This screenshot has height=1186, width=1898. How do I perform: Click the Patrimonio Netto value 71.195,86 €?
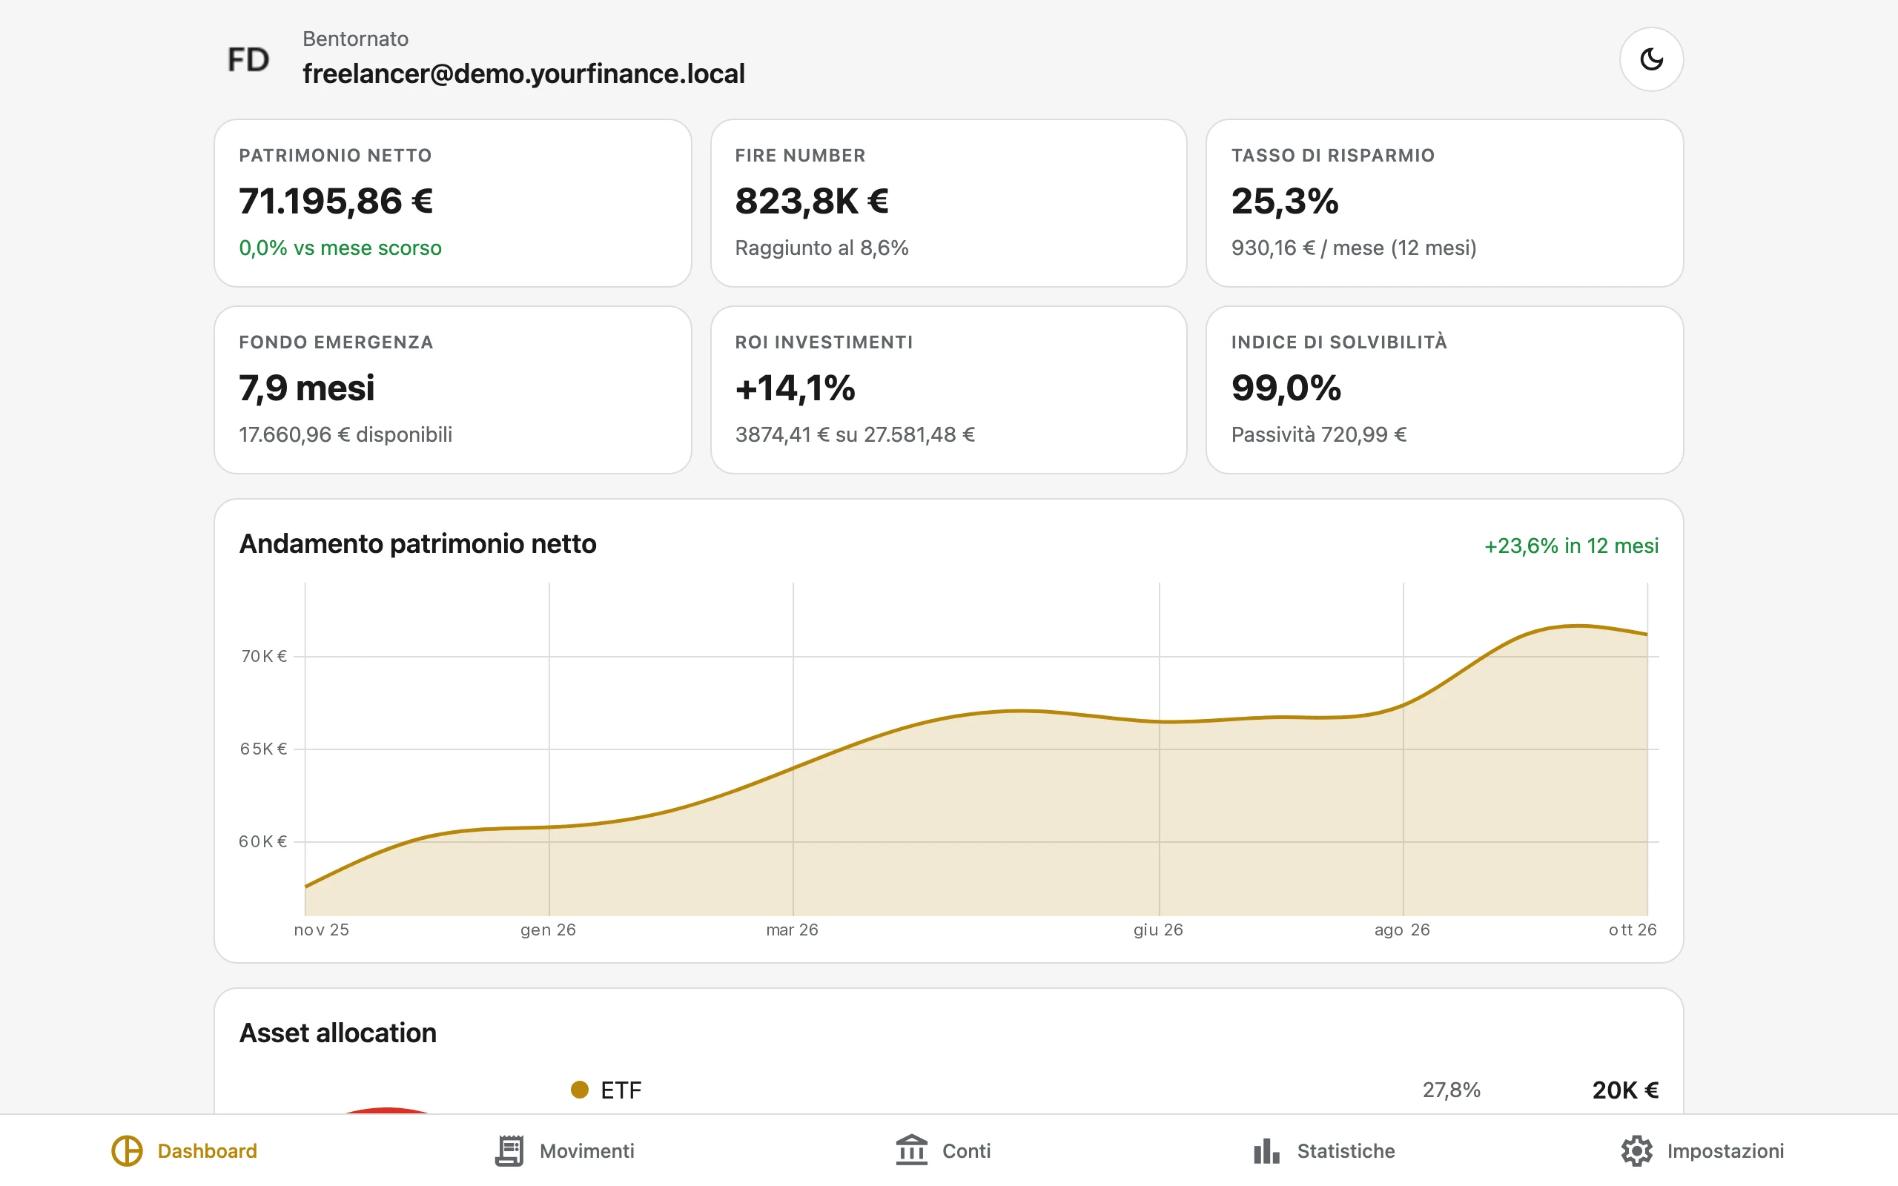pyautogui.click(x=336, y=201)
